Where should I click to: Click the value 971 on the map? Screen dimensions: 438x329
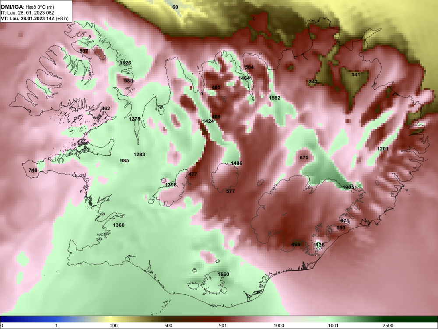coord(345,221)
